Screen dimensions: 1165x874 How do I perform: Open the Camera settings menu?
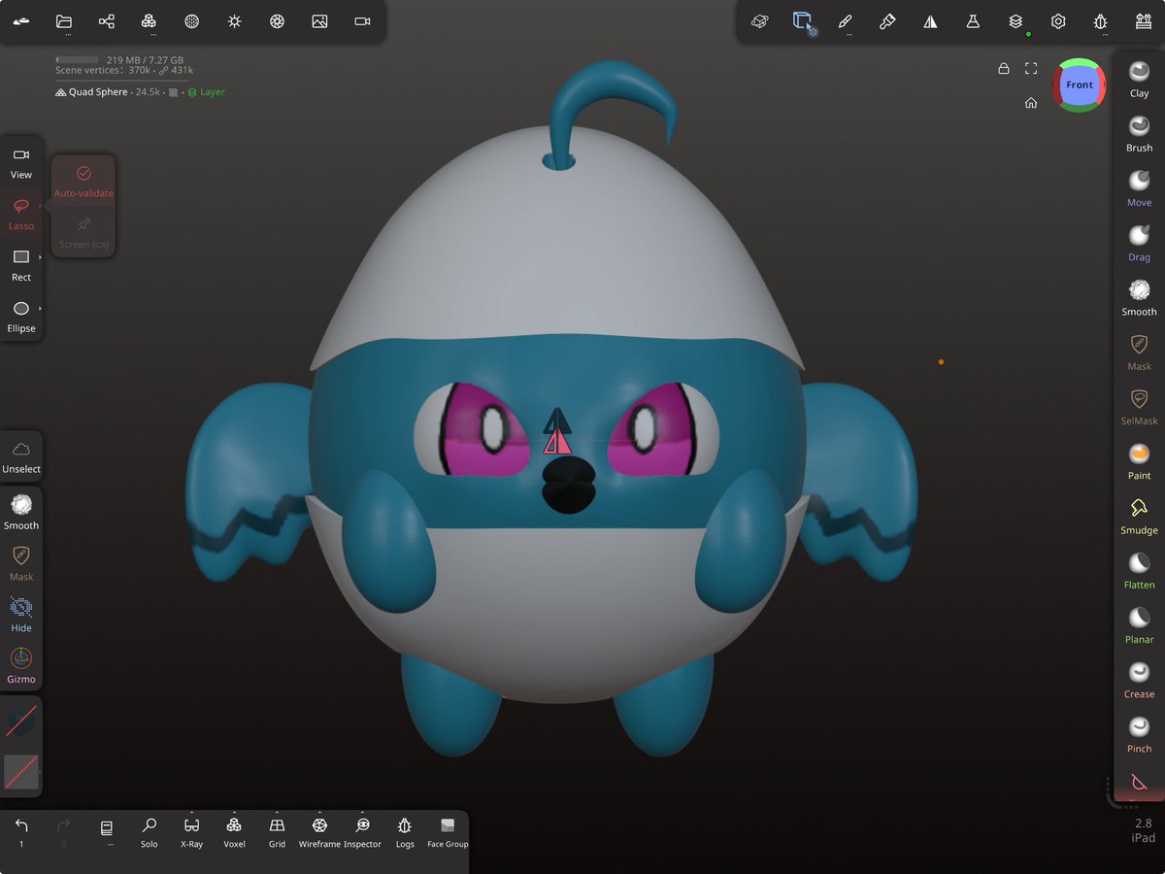tap(362, 21)
